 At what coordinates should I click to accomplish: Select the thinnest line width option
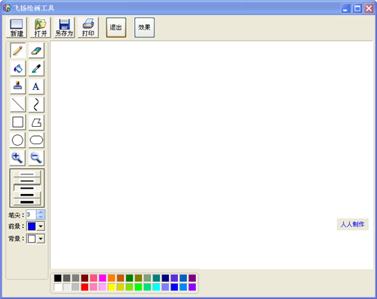[27, 174]
